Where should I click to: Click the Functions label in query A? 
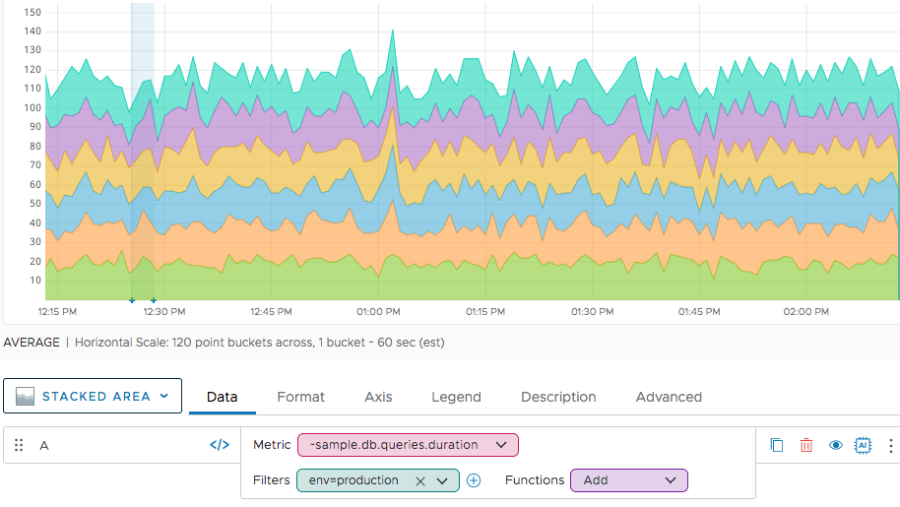(535, 480)
